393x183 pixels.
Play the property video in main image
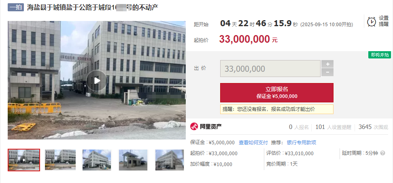coord(96,80)
